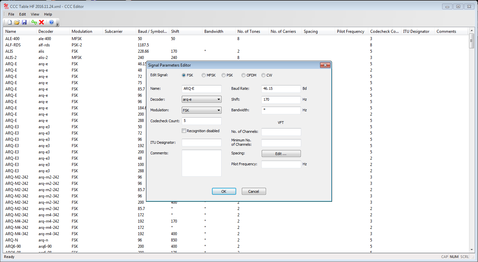
Task: Click the Baud Rate field with 46.15
Action: (281, 89)
